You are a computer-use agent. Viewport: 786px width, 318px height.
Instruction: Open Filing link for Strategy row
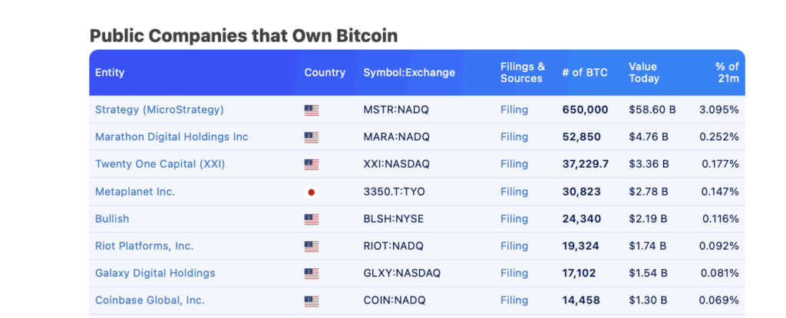514,110
